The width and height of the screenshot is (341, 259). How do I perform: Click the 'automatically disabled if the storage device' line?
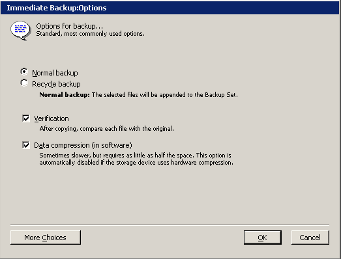(136, 163)
